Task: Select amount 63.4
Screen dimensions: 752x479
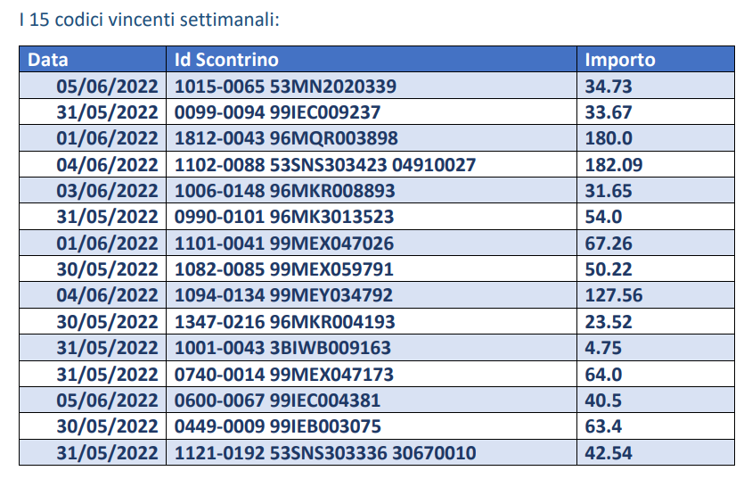Action: click(x=603, y=426)
